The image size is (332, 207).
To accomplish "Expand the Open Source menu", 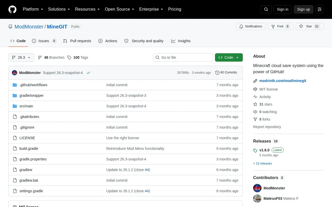I will click(x=120, y=9).
